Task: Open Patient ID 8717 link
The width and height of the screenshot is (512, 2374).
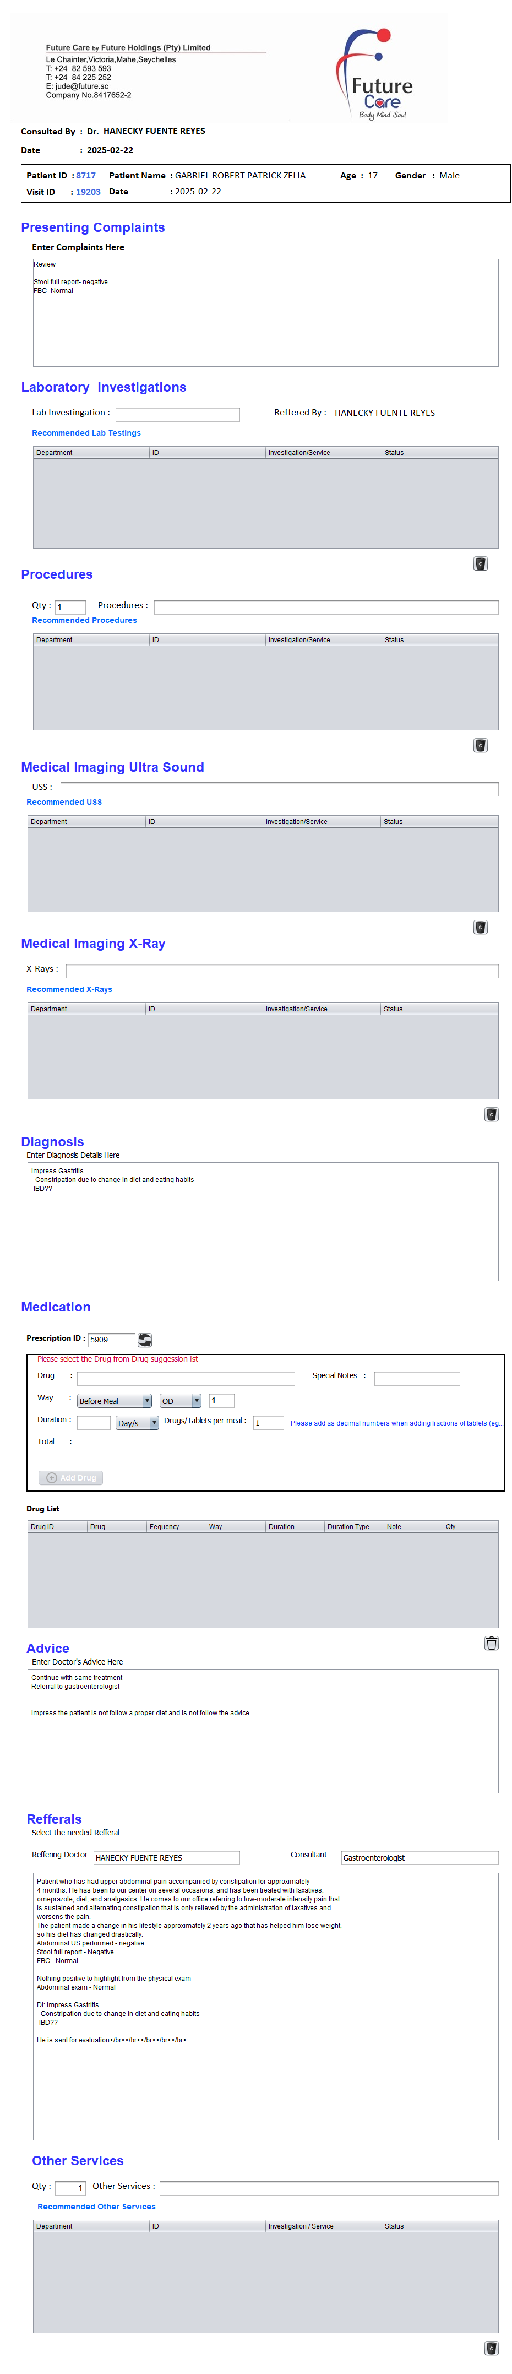Action: click(x=86, y=175)
